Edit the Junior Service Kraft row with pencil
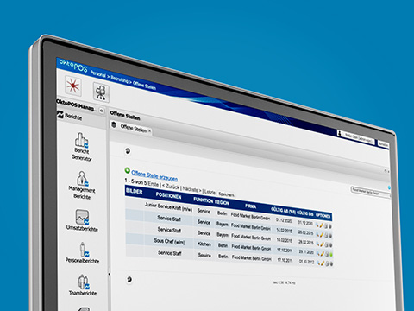 click(x=322, y=225)
